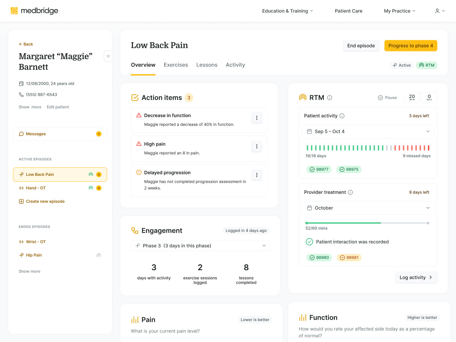Click the grey RTM icon beside Hip Pain
The width and height of the screenshot is (456, 342).
click(99, 255)
